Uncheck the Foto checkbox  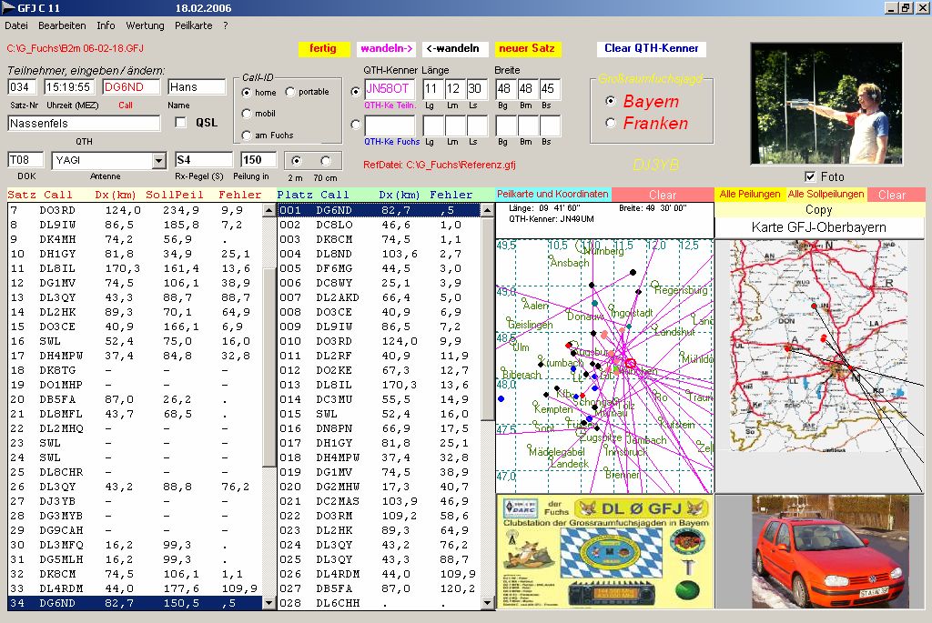coord(811,176)
